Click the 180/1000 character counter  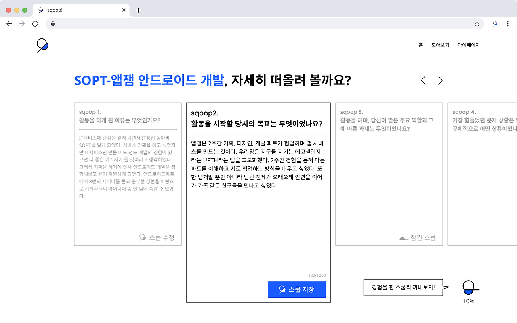[317, 275]
